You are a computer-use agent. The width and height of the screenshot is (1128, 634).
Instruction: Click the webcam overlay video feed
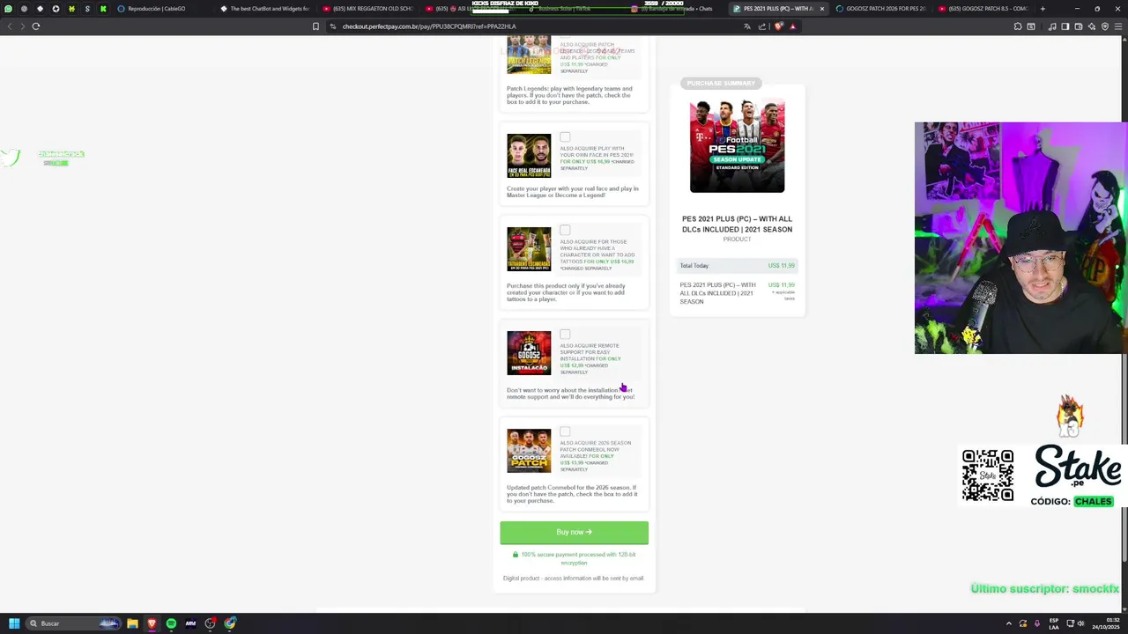tap(1020, 238)
